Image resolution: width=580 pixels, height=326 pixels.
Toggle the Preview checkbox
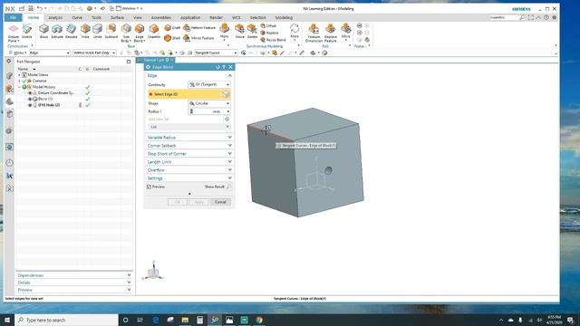149,187
